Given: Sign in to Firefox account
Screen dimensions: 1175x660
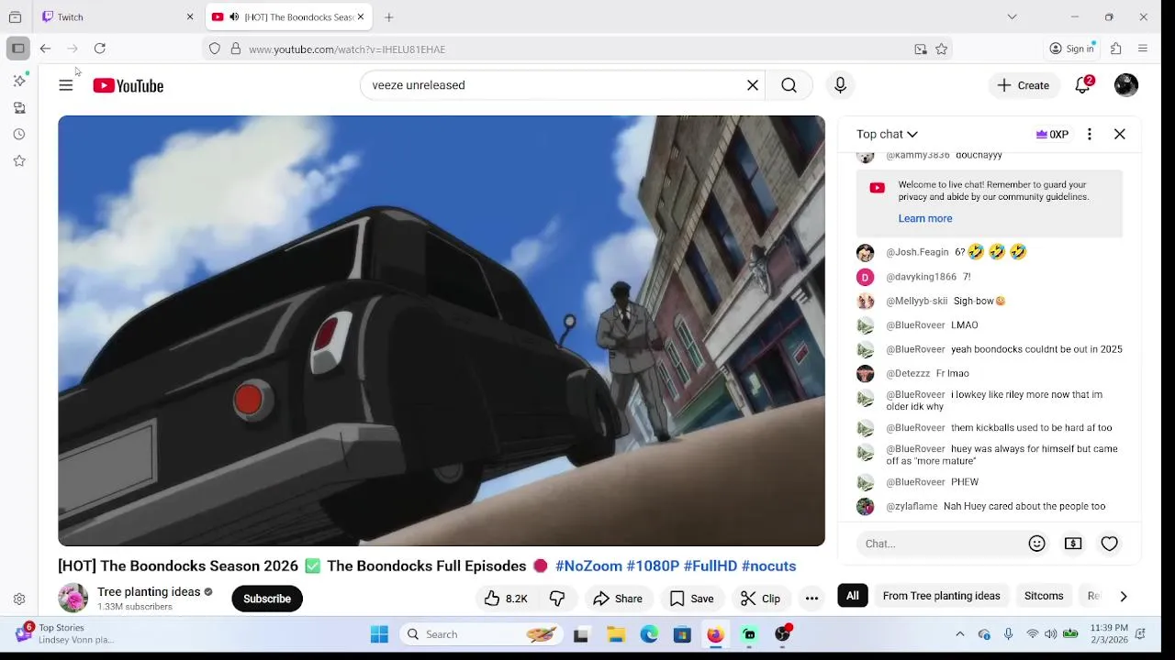Looking at the screenshot, I should point(1072,49).
